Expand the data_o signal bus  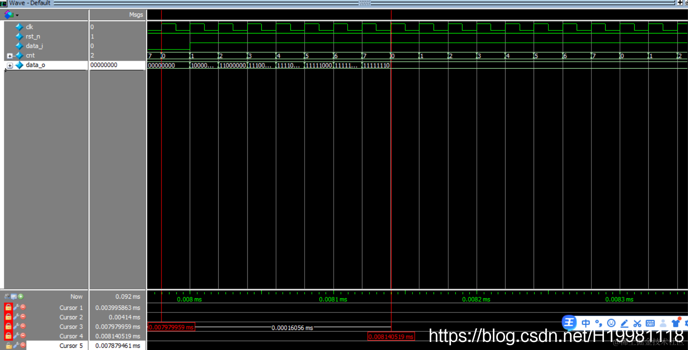pyautogui.click(x=10, y=66)
